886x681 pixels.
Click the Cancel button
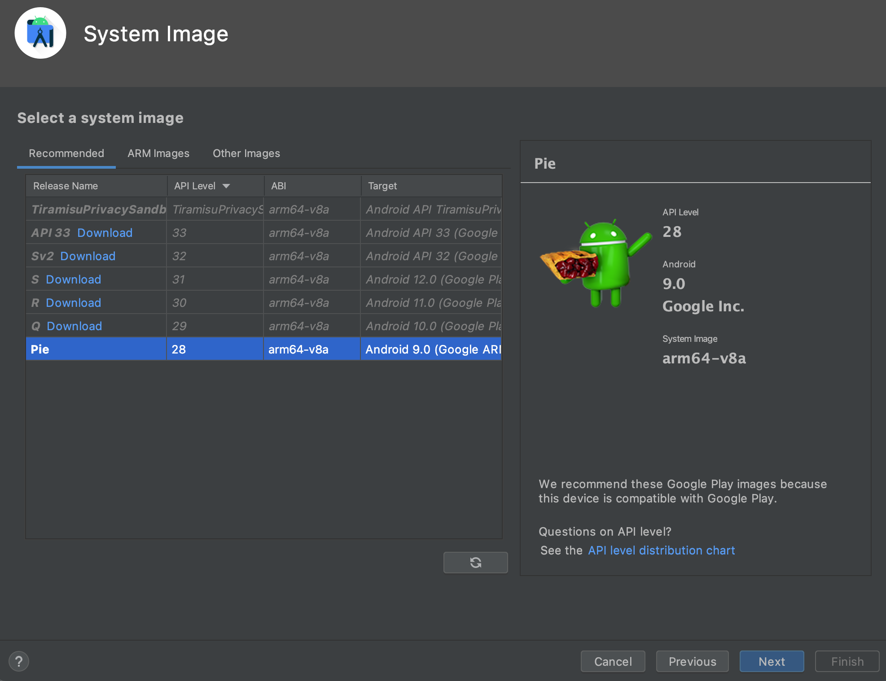pyautogui.click(x=613, y=661)
